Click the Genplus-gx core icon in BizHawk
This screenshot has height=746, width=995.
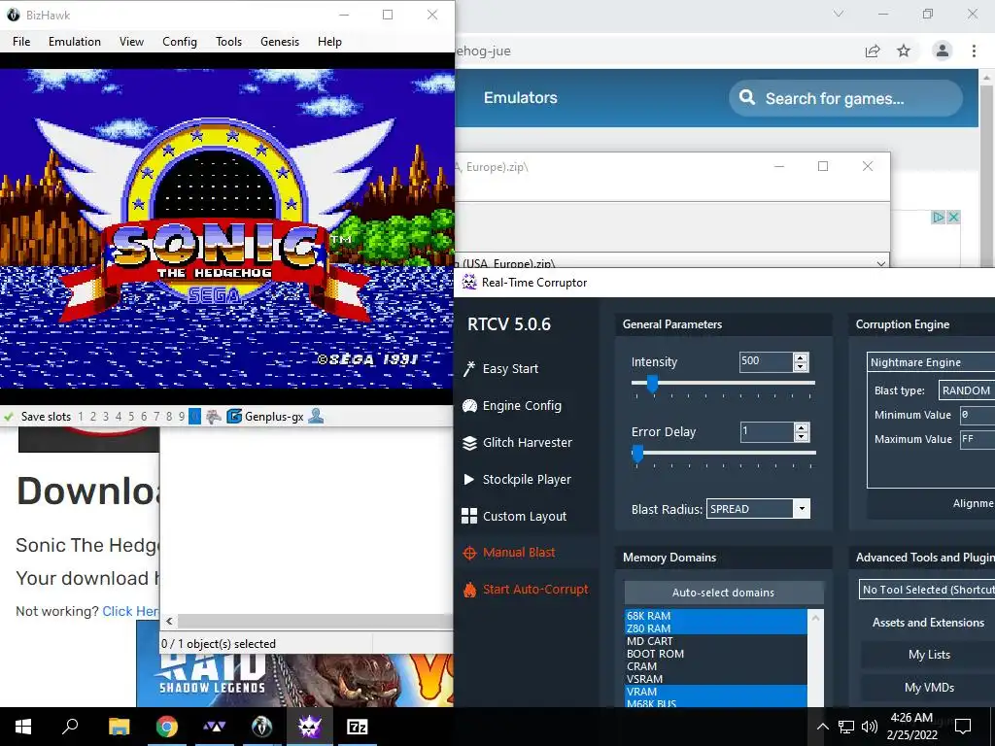tap(234, 417)
